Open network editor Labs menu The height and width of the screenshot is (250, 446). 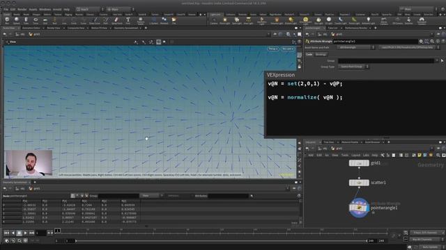point(366,156)
